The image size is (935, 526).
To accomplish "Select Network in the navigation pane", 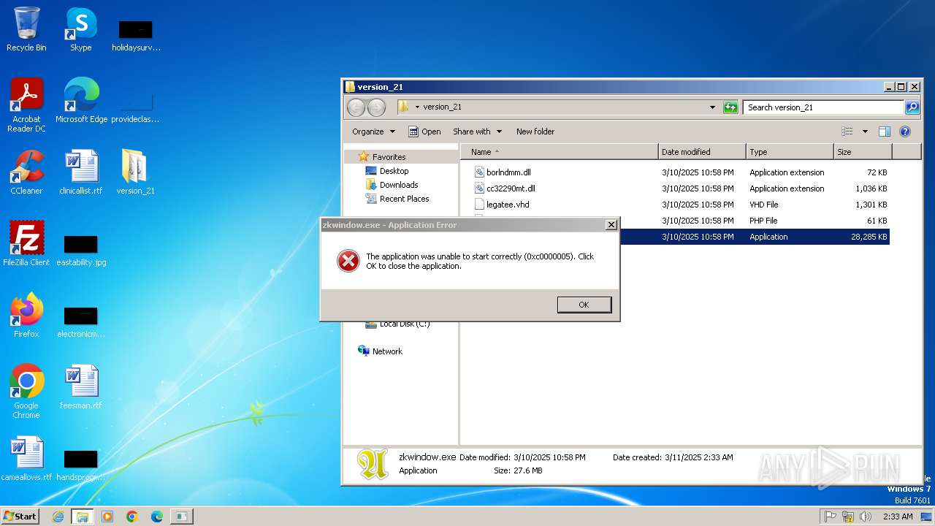I will [387, 351].
